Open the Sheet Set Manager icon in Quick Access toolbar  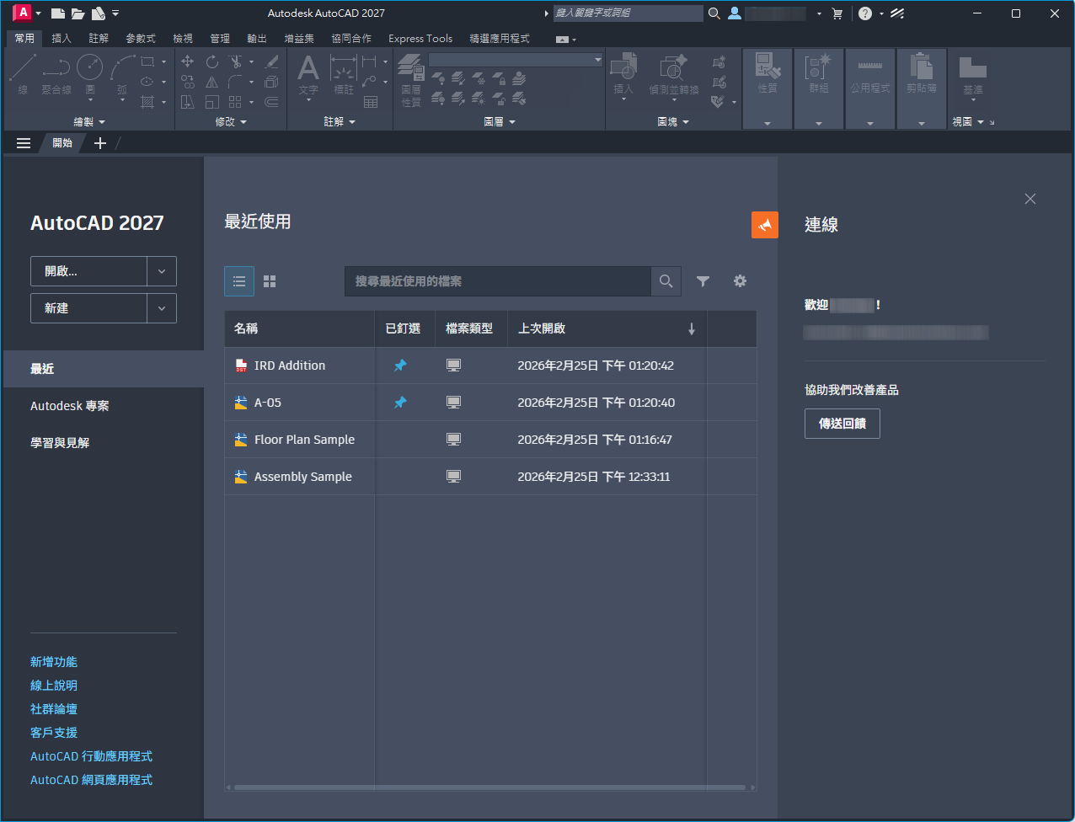[x=99, y=13]
